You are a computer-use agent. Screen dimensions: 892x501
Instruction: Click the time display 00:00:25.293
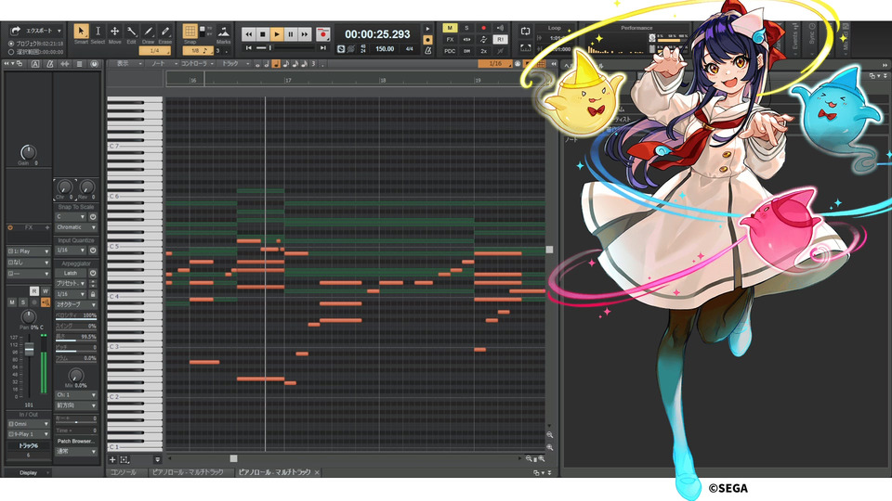coord(377,34)
